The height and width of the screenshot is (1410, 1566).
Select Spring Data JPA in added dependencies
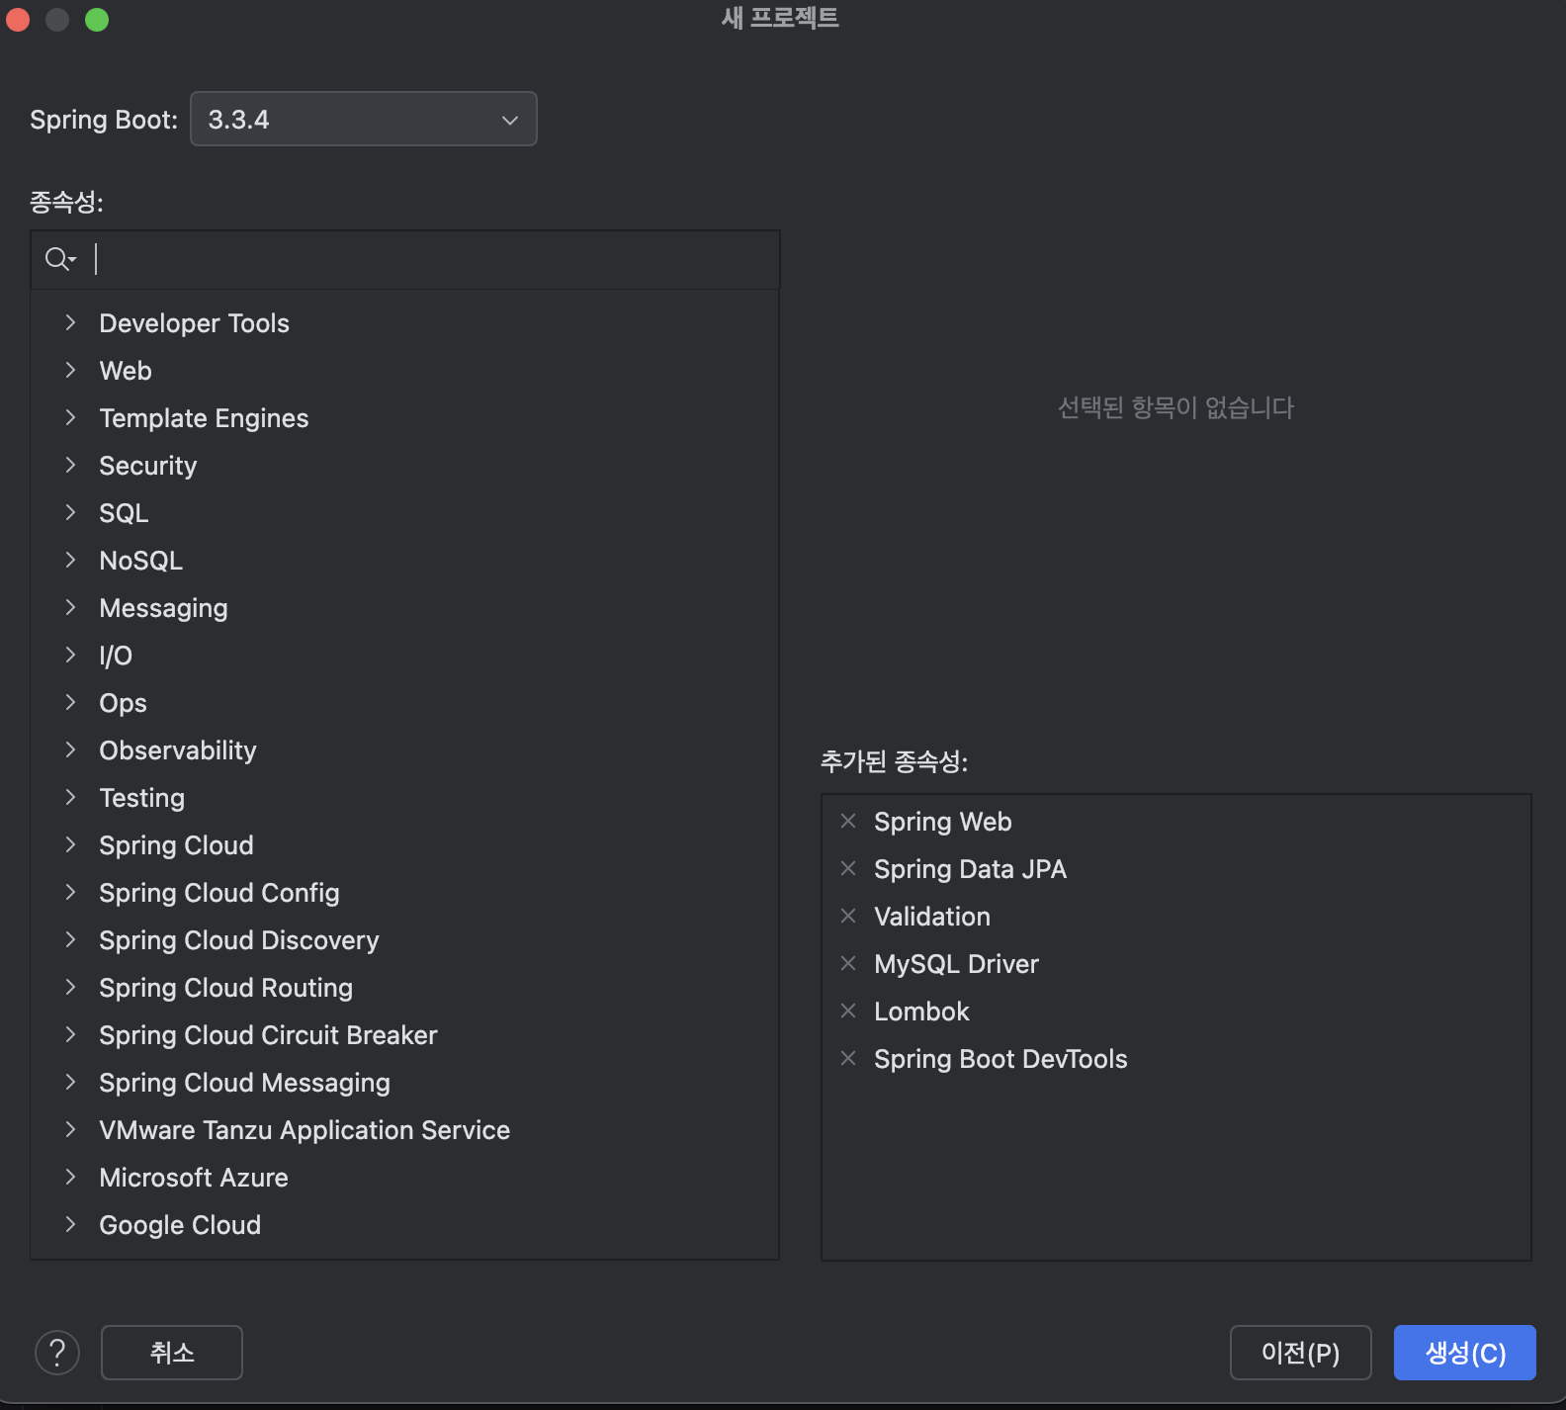click(x=970, y=869)
